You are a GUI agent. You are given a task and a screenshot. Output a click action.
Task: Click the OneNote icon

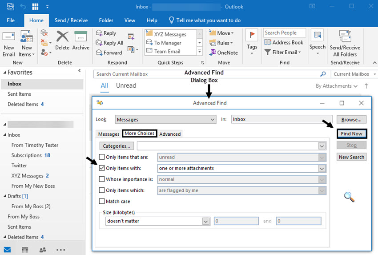213,53
